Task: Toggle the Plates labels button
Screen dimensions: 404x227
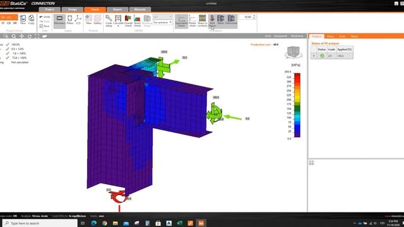Action: pos(70,20)
